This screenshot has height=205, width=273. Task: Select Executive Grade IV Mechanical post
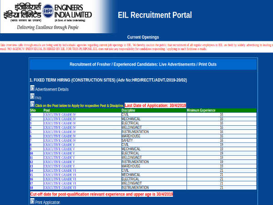[x=59, y=118]
